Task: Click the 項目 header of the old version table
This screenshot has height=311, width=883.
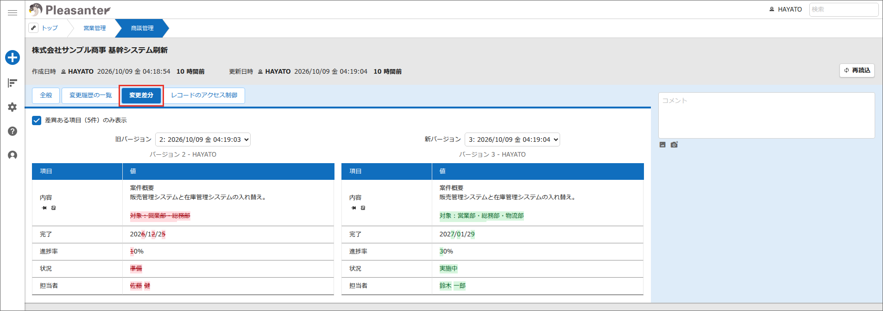Action: 77,171
